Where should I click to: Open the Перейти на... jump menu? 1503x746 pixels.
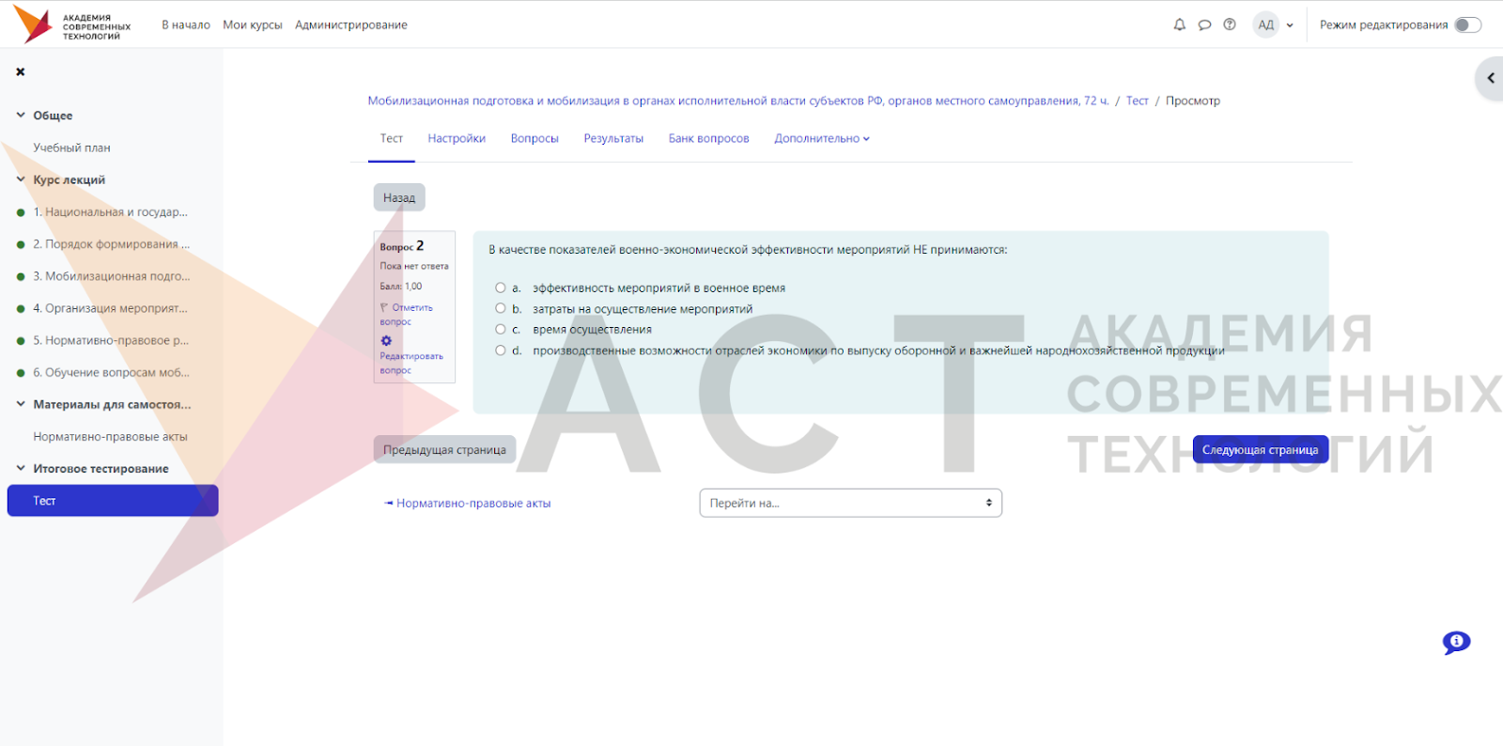(x=851, y=503)
